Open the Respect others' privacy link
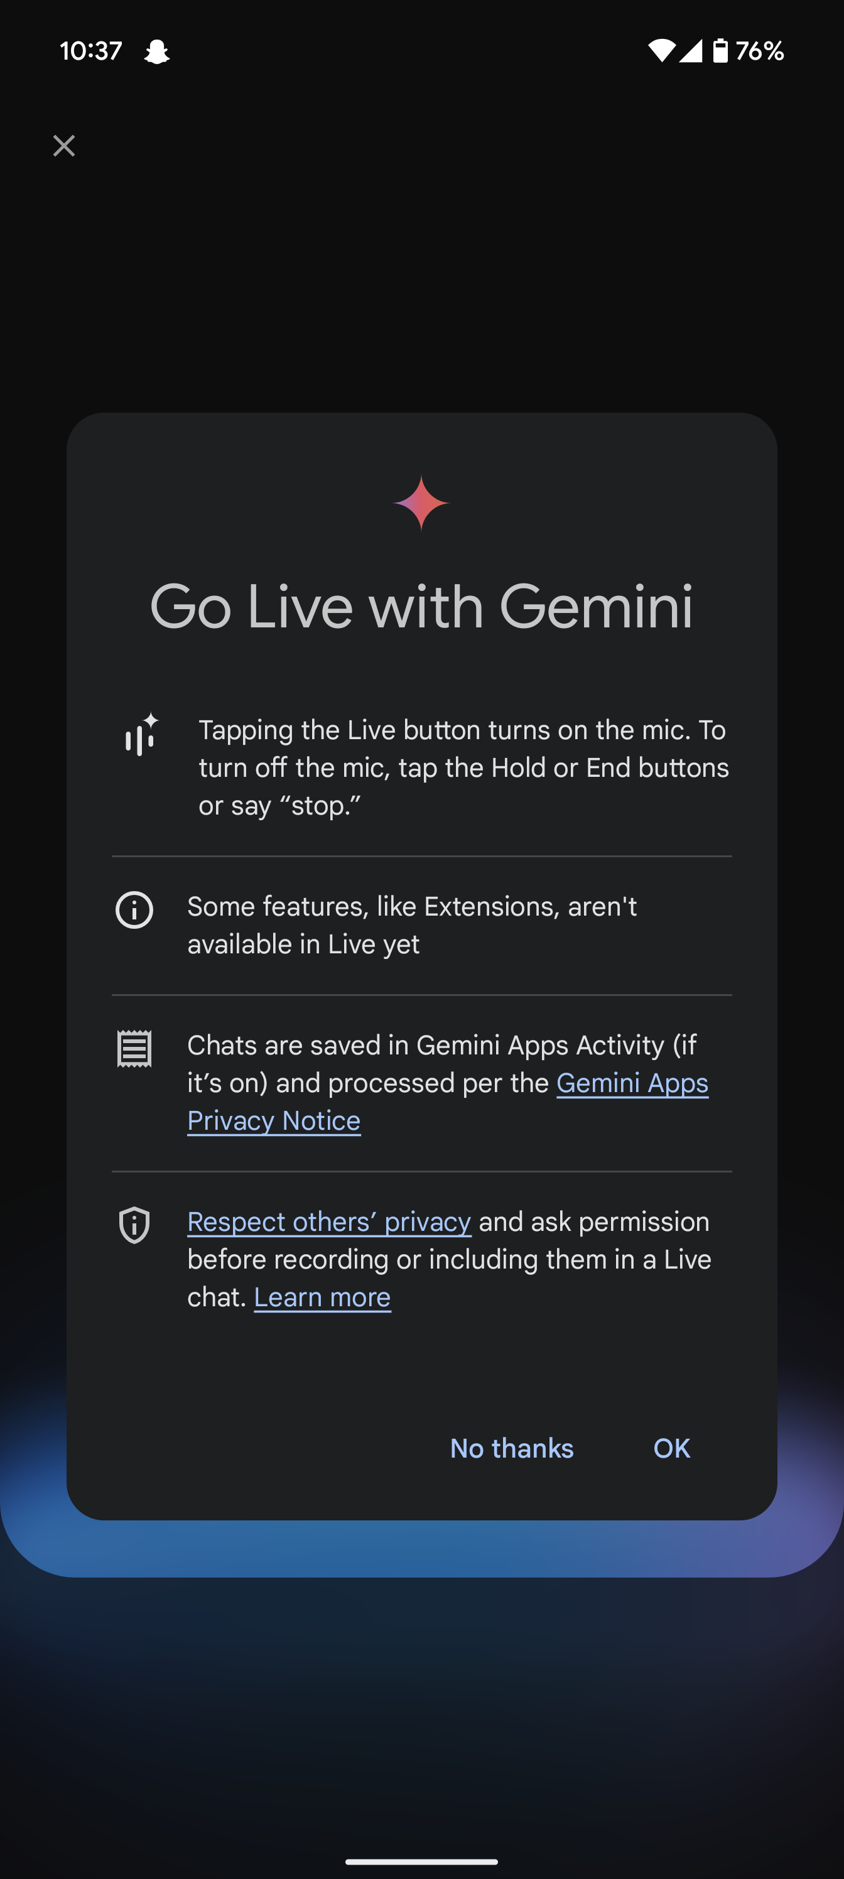 329,1221
